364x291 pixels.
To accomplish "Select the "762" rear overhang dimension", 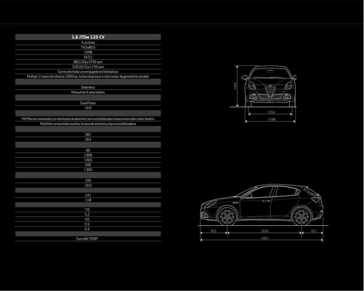I will pyautogui.click(x=313, y=231).
